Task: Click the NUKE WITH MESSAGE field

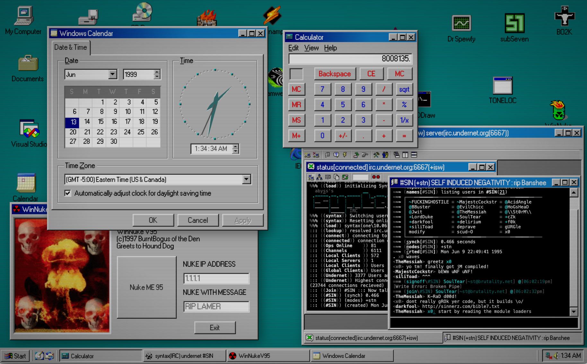Action: pyautogui.click(x=216, y=307)
